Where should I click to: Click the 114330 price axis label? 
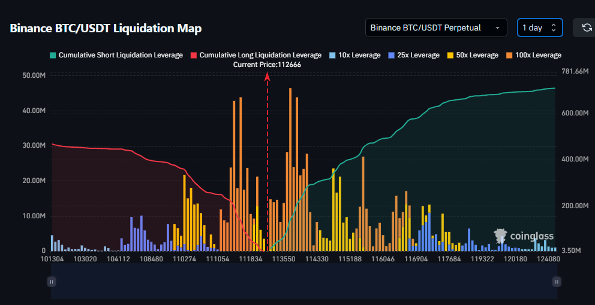pyautogui.click(x=318, y=259)
